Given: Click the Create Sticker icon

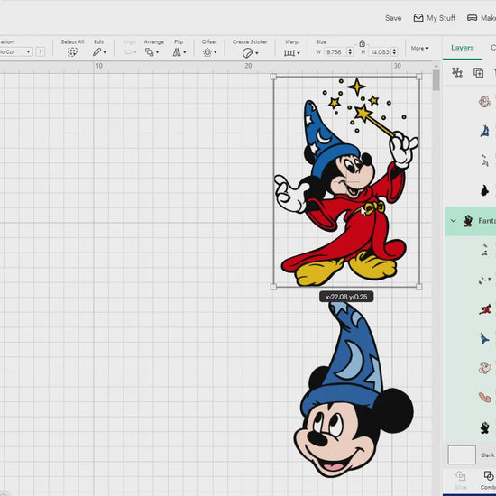Looking at the screenshot, I should tap(250, 53).
